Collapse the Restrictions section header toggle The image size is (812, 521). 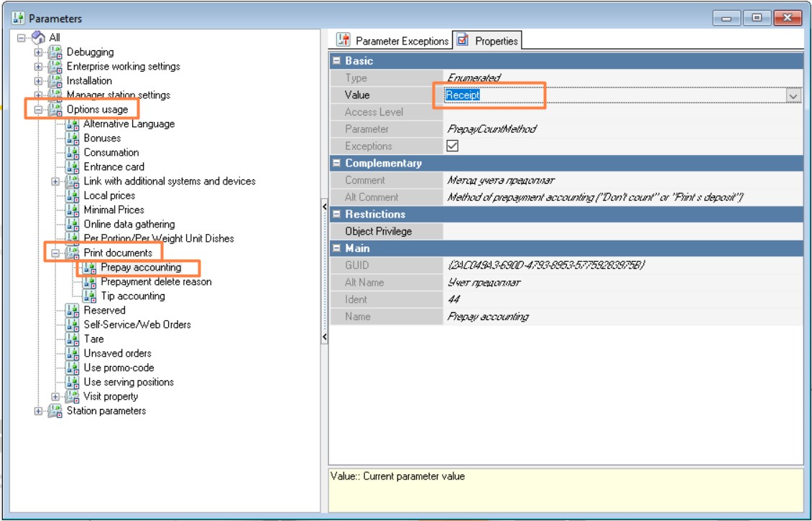(336, 215)
